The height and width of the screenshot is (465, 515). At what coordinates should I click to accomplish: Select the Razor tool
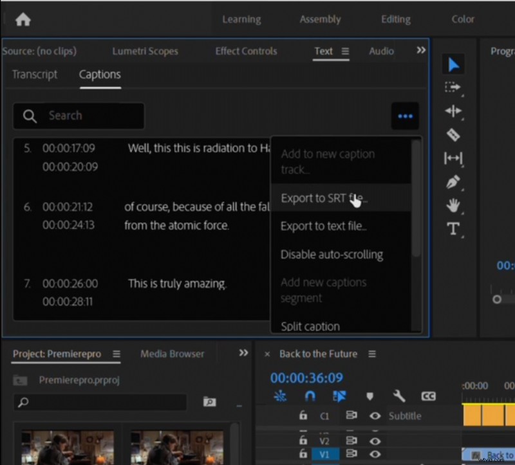click(x=453, y=134)
